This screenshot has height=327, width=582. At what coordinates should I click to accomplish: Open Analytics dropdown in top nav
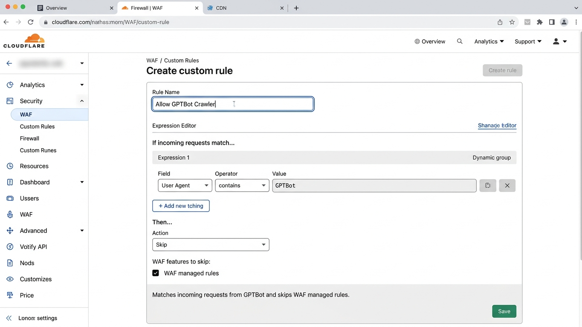point(489,41)
